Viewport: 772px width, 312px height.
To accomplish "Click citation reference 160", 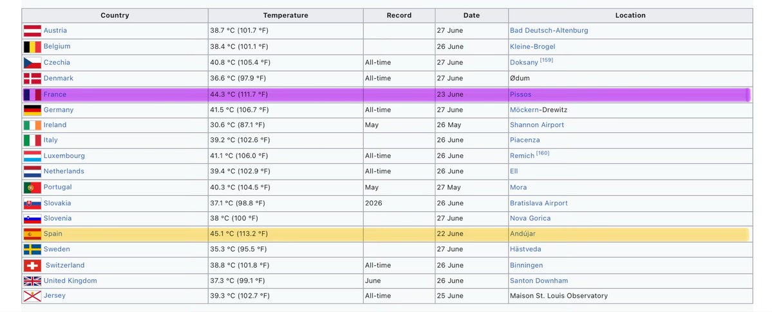I will pos(543,153).
